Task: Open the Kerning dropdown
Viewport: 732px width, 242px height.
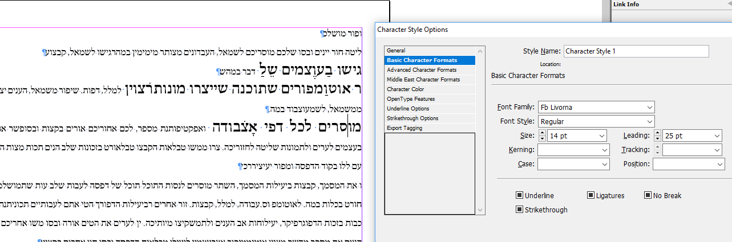Action: point(574,150)
